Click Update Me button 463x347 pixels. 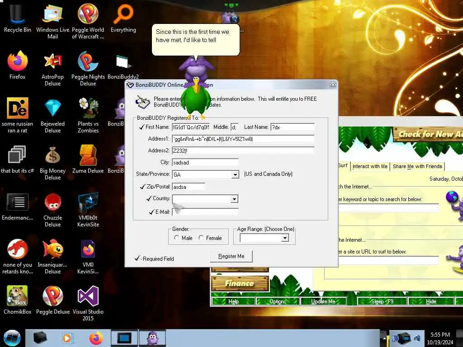click(323, 301)
